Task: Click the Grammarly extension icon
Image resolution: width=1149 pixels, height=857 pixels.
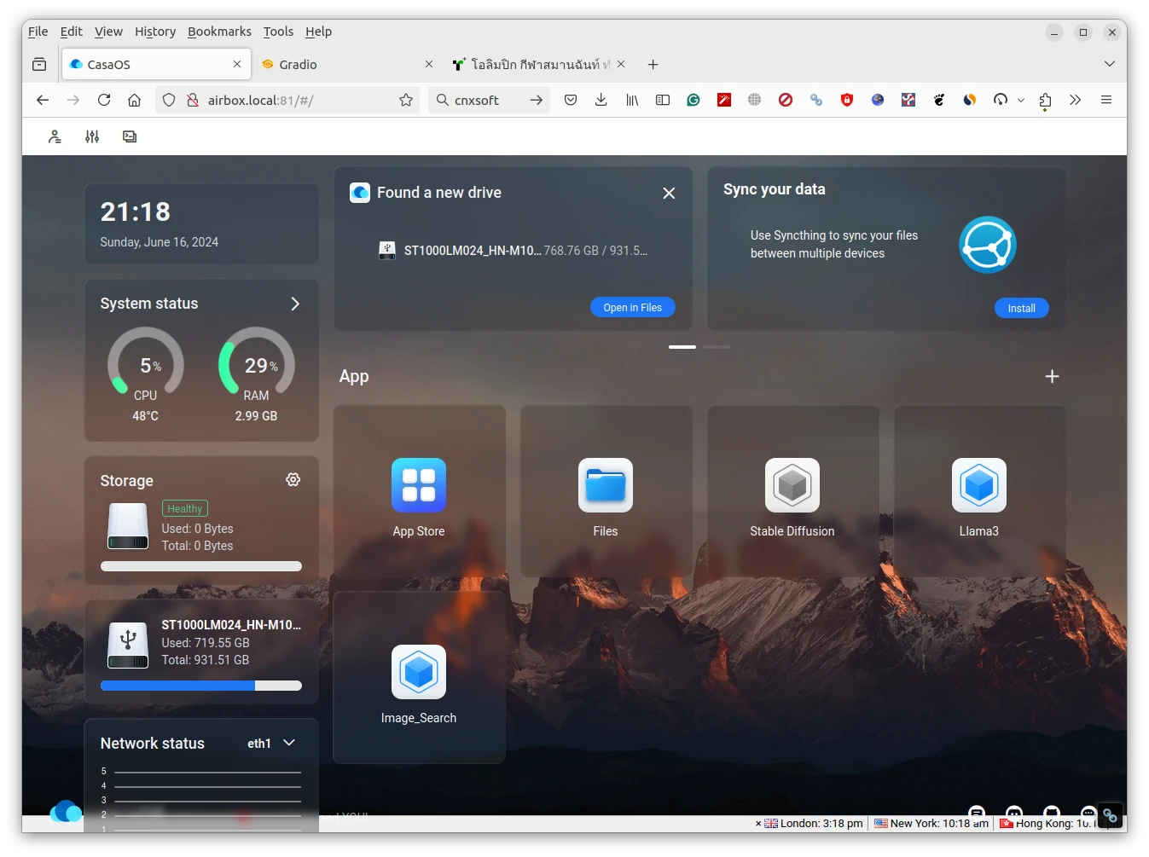Action: click(693, 100)
